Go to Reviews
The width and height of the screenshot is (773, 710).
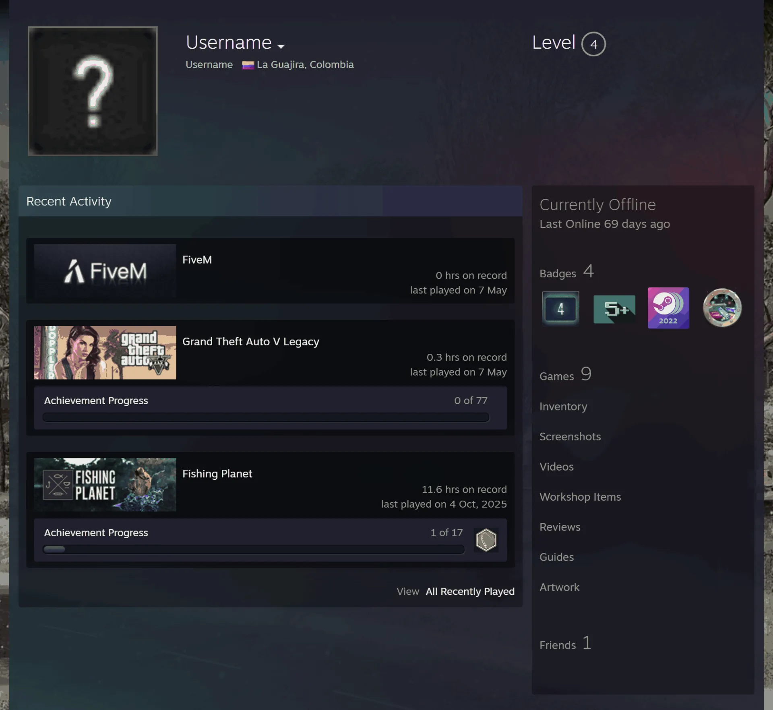560,527
